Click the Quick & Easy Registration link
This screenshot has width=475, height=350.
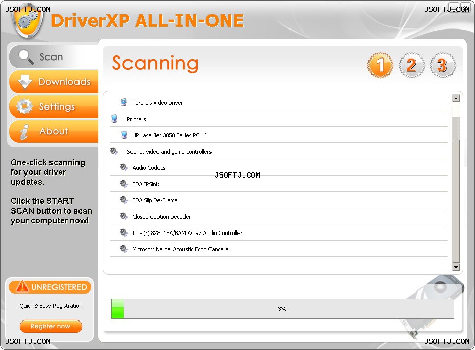coord(51,306)
